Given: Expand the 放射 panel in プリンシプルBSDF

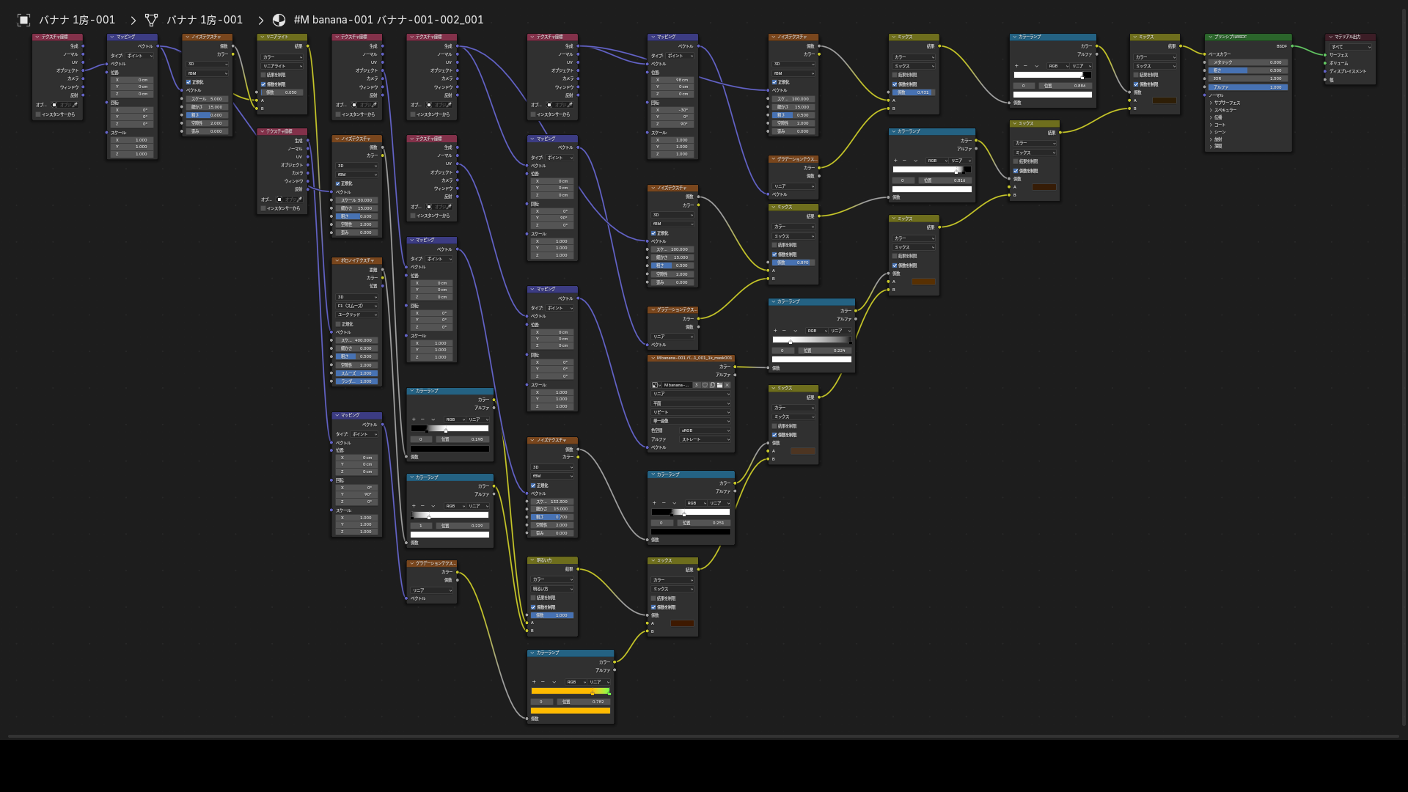Looking at the screenshot, I should click(1216, 139).
